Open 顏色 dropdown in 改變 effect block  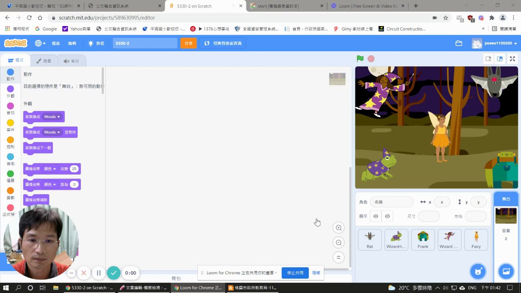(x=50, y=169)
